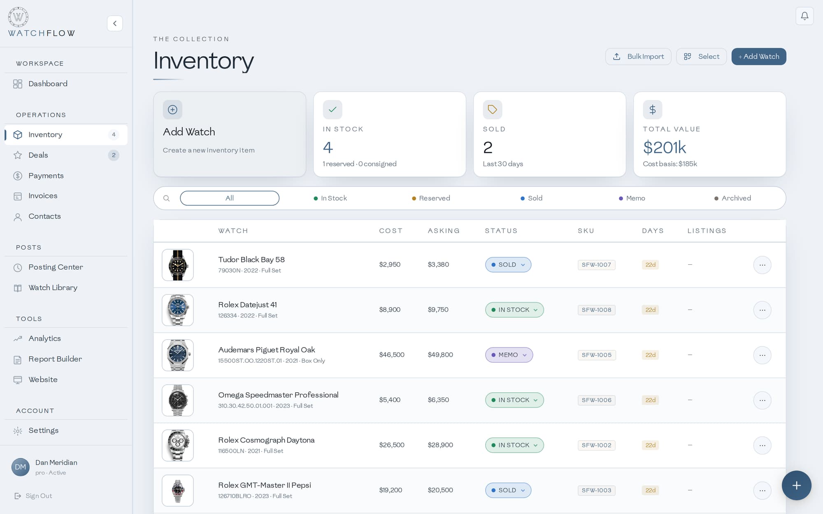Open notifications bell
This screenshot has height=514, width=823.
(x=804, y=16)
